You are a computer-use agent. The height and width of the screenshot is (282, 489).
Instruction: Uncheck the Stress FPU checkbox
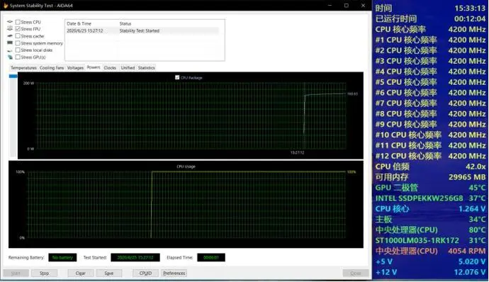pos(18,29)
